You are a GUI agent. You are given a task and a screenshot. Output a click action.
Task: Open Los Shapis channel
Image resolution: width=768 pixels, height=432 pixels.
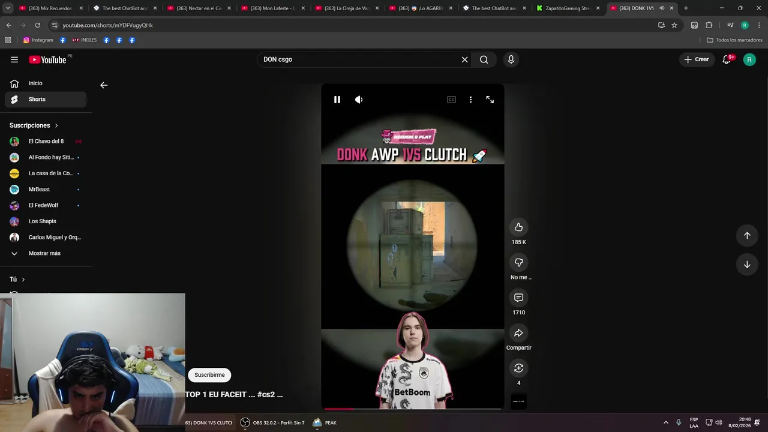tap(46, 221)
